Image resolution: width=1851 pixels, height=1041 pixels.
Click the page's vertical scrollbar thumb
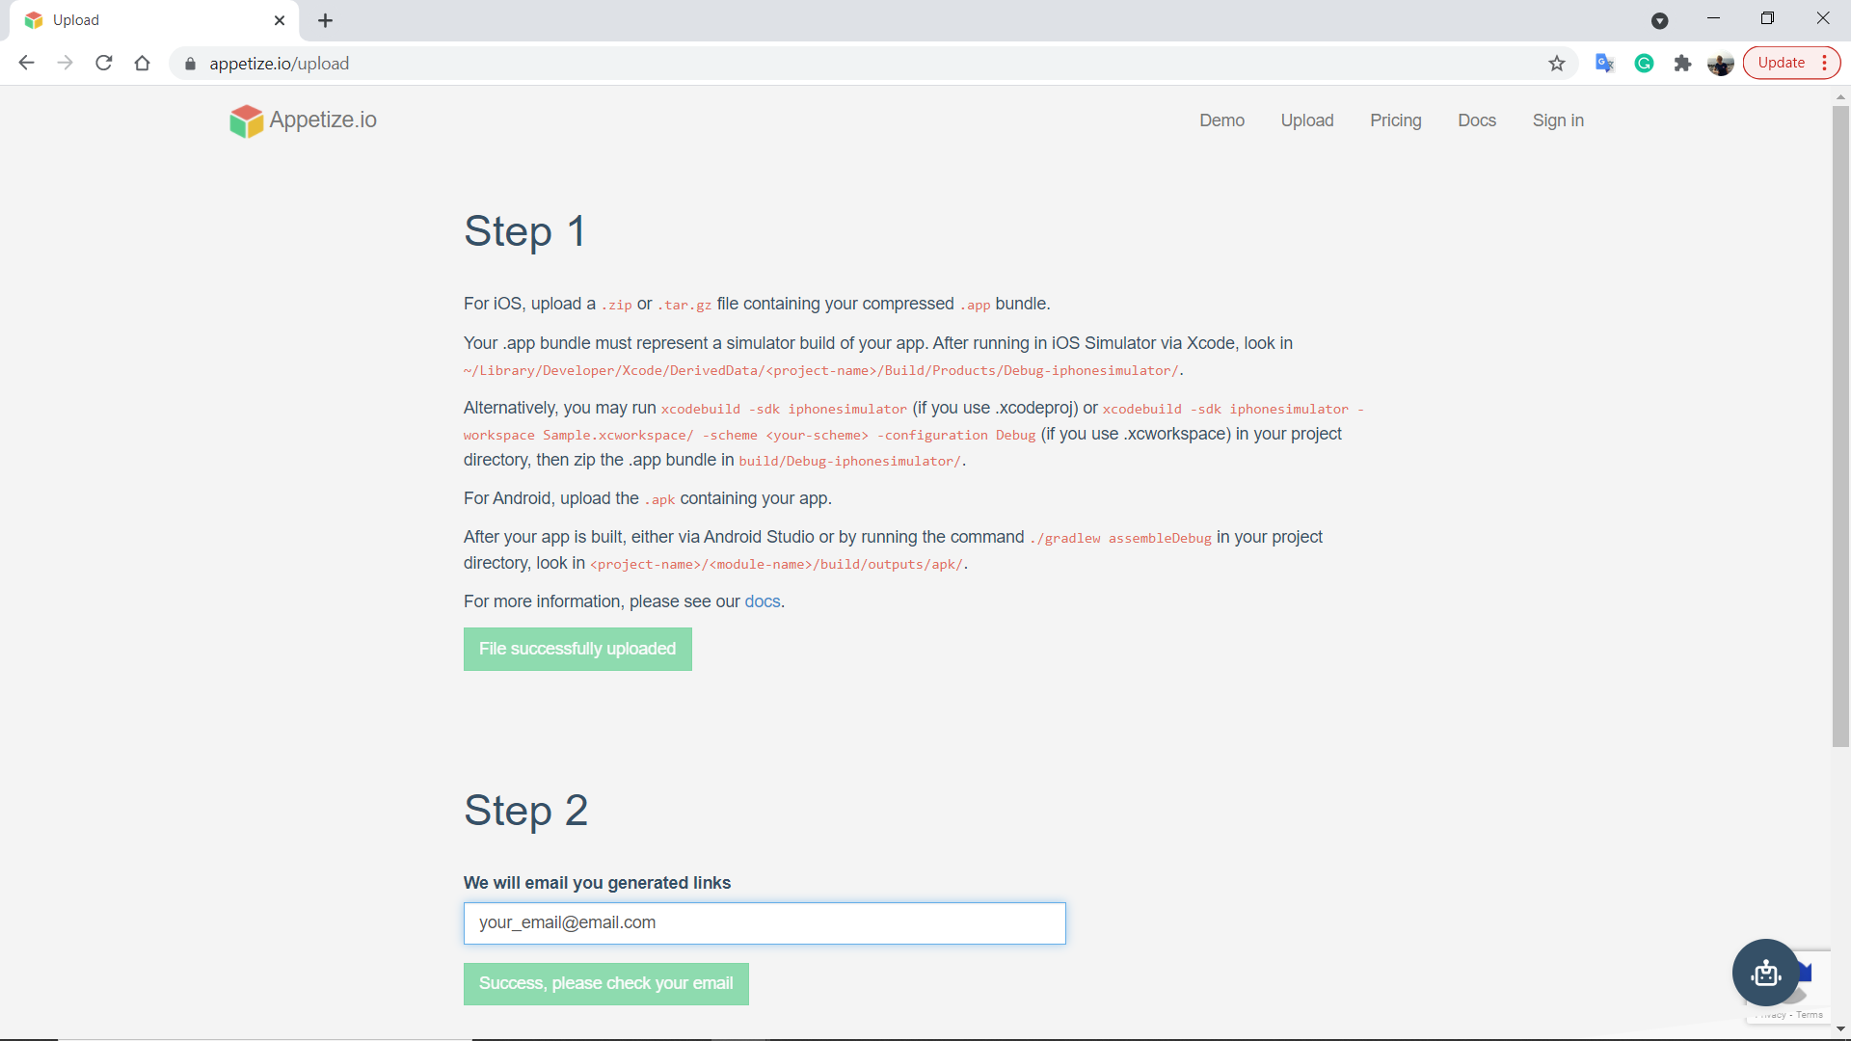coord(1840,424)
